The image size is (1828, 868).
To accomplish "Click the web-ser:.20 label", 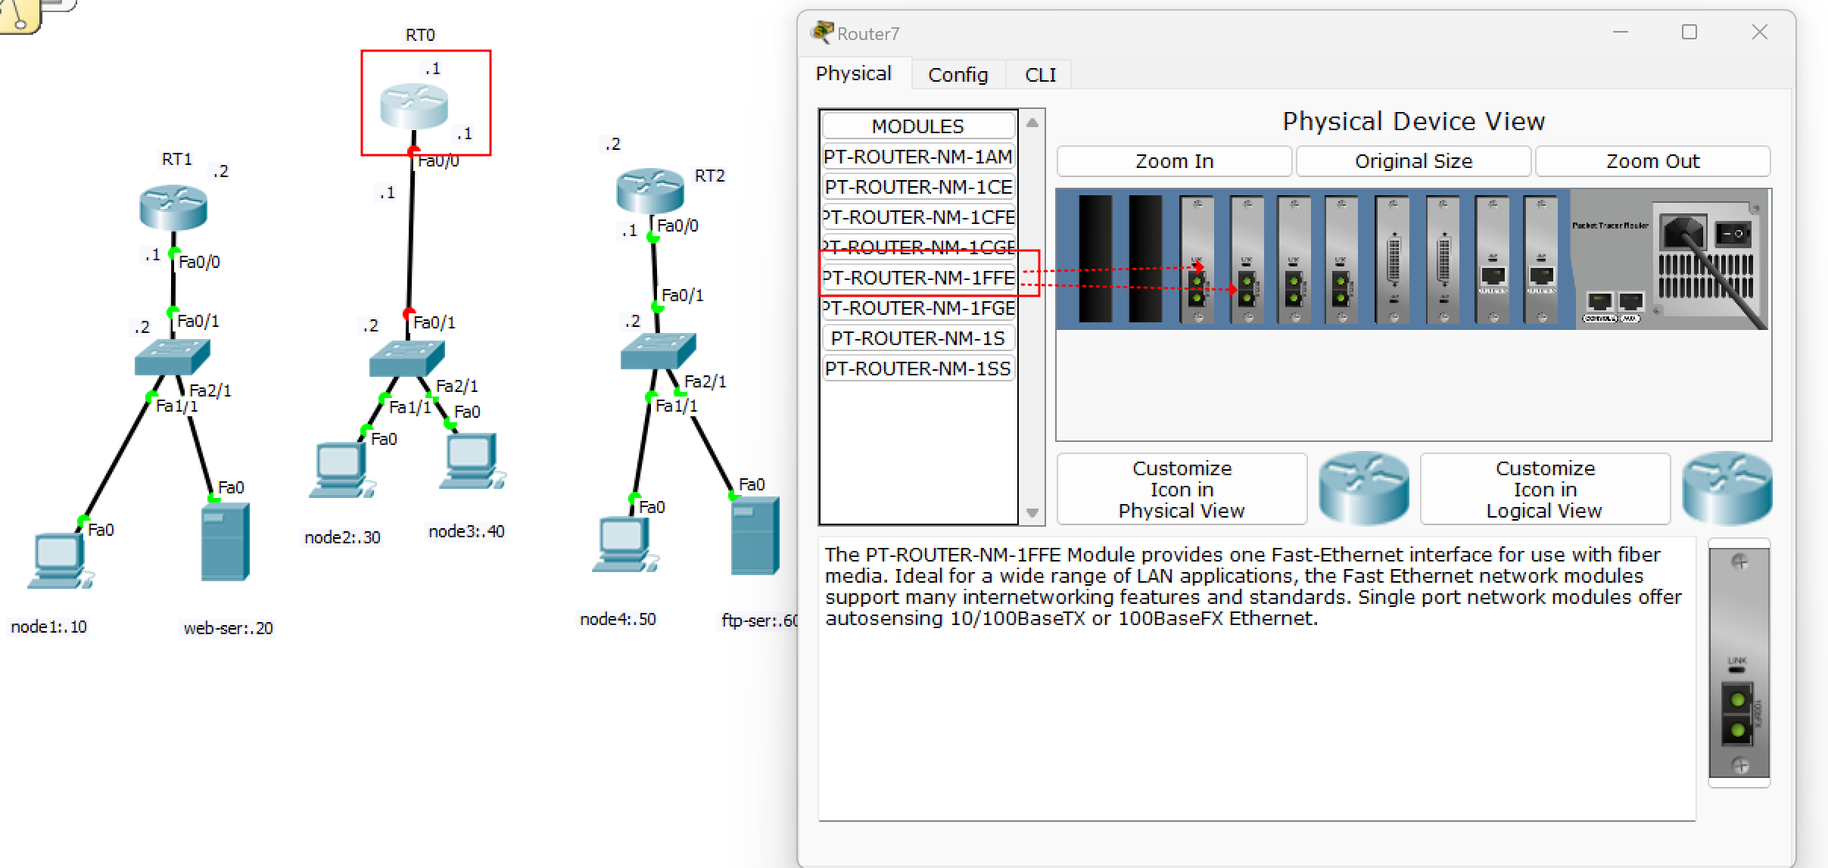I will (x=228, y=628).
